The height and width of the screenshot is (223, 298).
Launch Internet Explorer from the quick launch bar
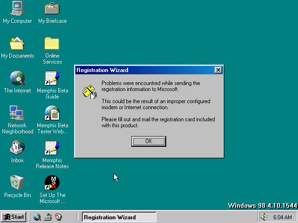point(37,217)
